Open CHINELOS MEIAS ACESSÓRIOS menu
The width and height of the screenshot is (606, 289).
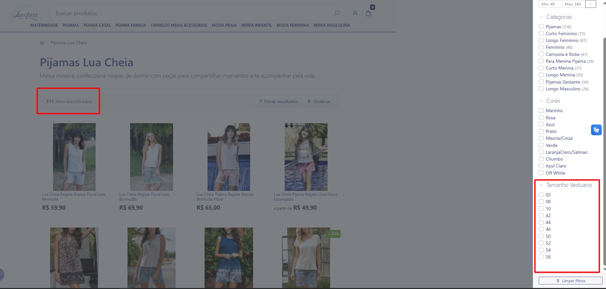179,25
